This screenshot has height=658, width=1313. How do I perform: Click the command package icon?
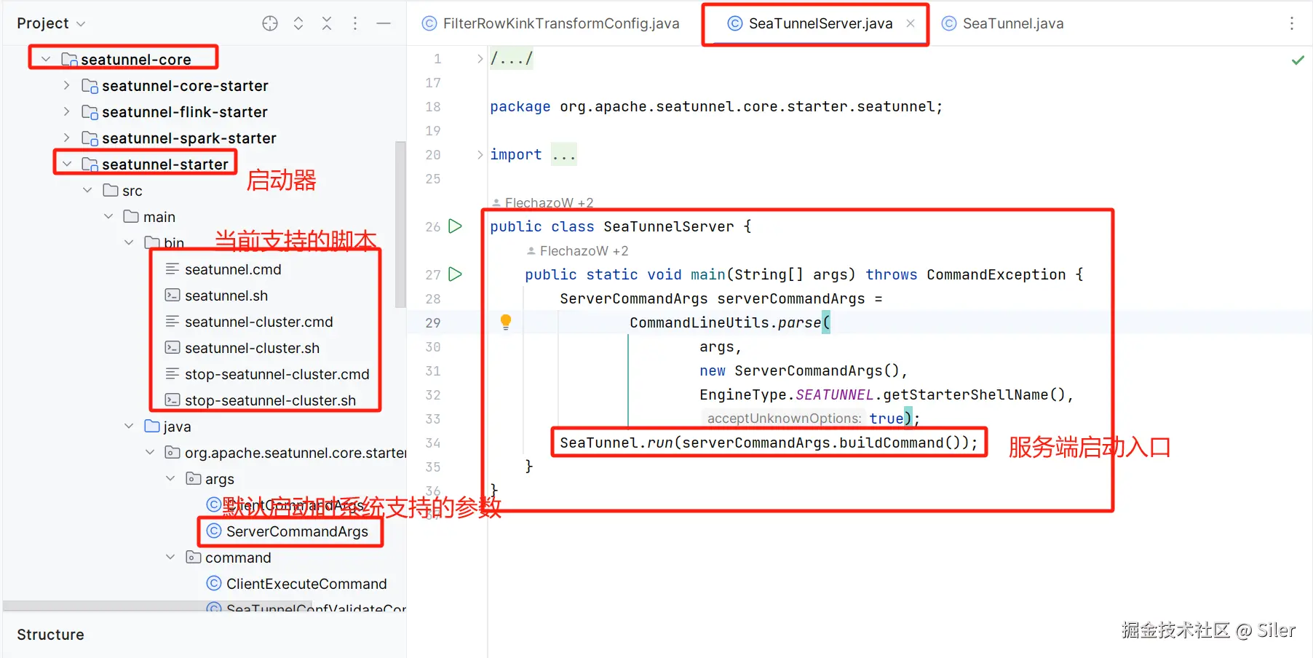click(x=194, y=558)
